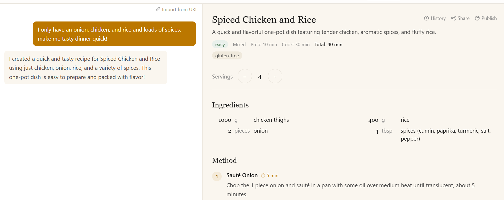The height and width of the screenshot is (200, 504).
Task: Click the orange user message bubble about spices
Action: (x=114, y=34)
